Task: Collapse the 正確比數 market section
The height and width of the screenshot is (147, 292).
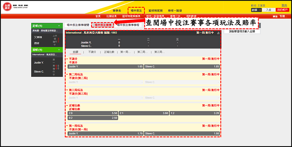Action: tap(67, 105)
